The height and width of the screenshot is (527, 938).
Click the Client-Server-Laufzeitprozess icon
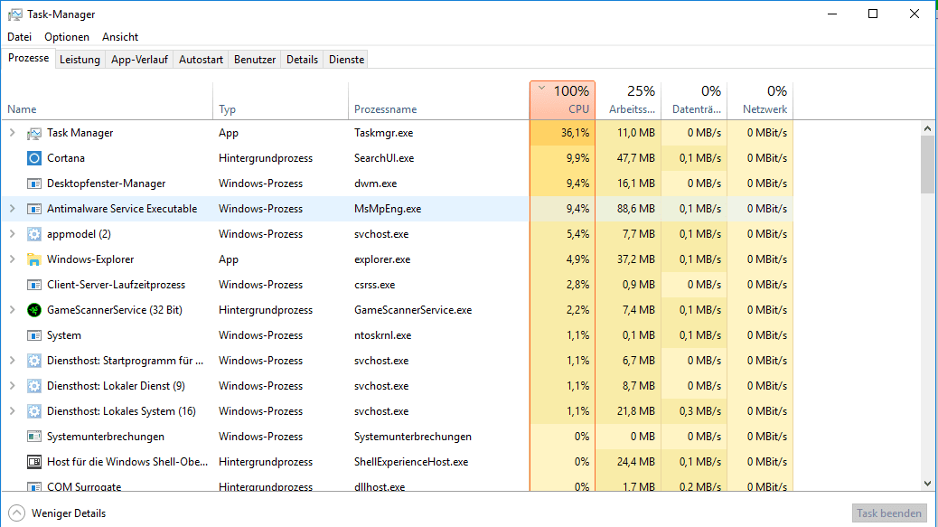(x=34, y=285)
